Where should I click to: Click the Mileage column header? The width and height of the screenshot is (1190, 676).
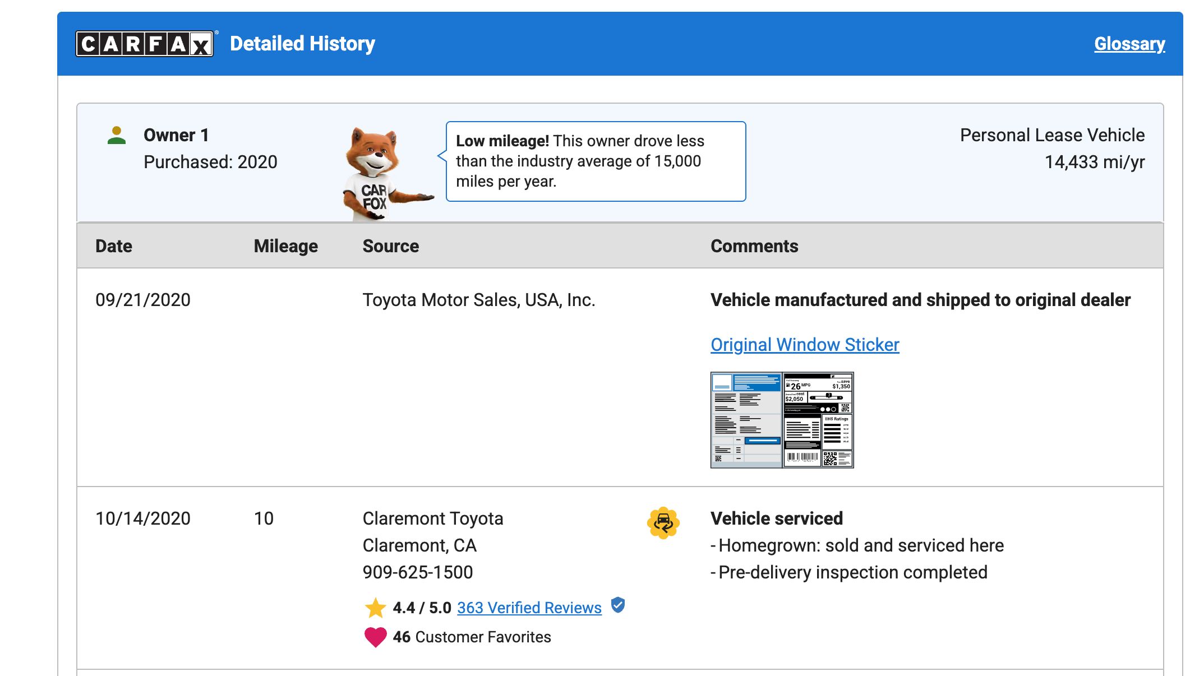(286, 246)
